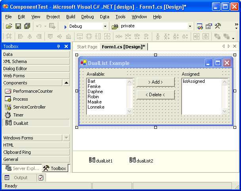Image resolution: width=241 pixels, height=191 pixels.
Task: Click the Center Vertically layout icon
Action: coord(205,36)
